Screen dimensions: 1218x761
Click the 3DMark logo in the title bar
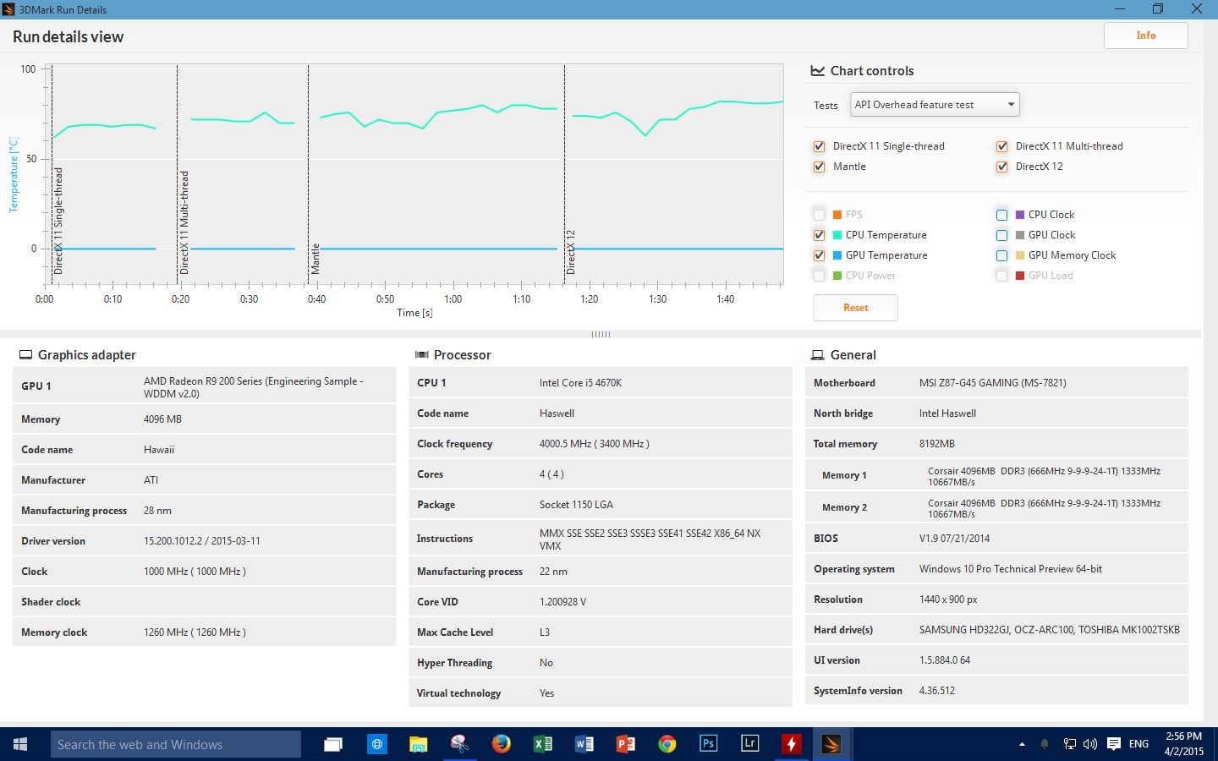coord(9,9)
